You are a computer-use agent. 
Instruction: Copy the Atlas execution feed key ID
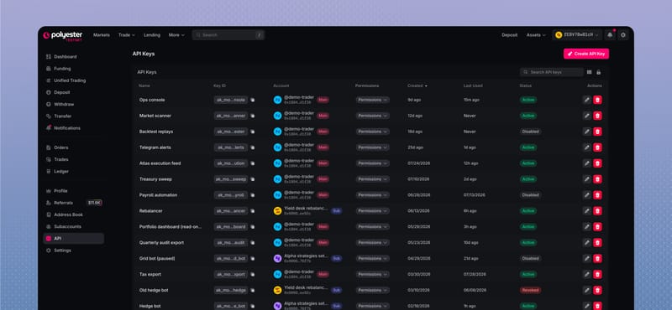click(253, 163)
